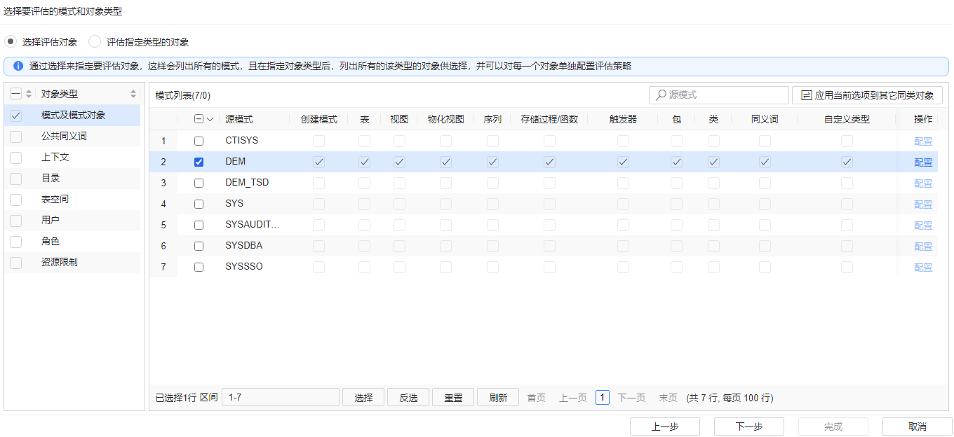Check the 目录 object type checkbox
This screenshot has width=954, height=437.
point(16,178)
